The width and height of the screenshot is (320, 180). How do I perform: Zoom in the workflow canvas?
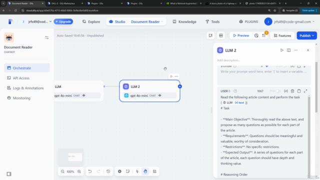[79, 171]
